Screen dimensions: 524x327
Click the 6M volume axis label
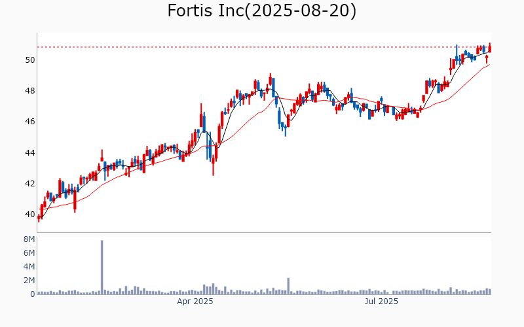[29, 253]
